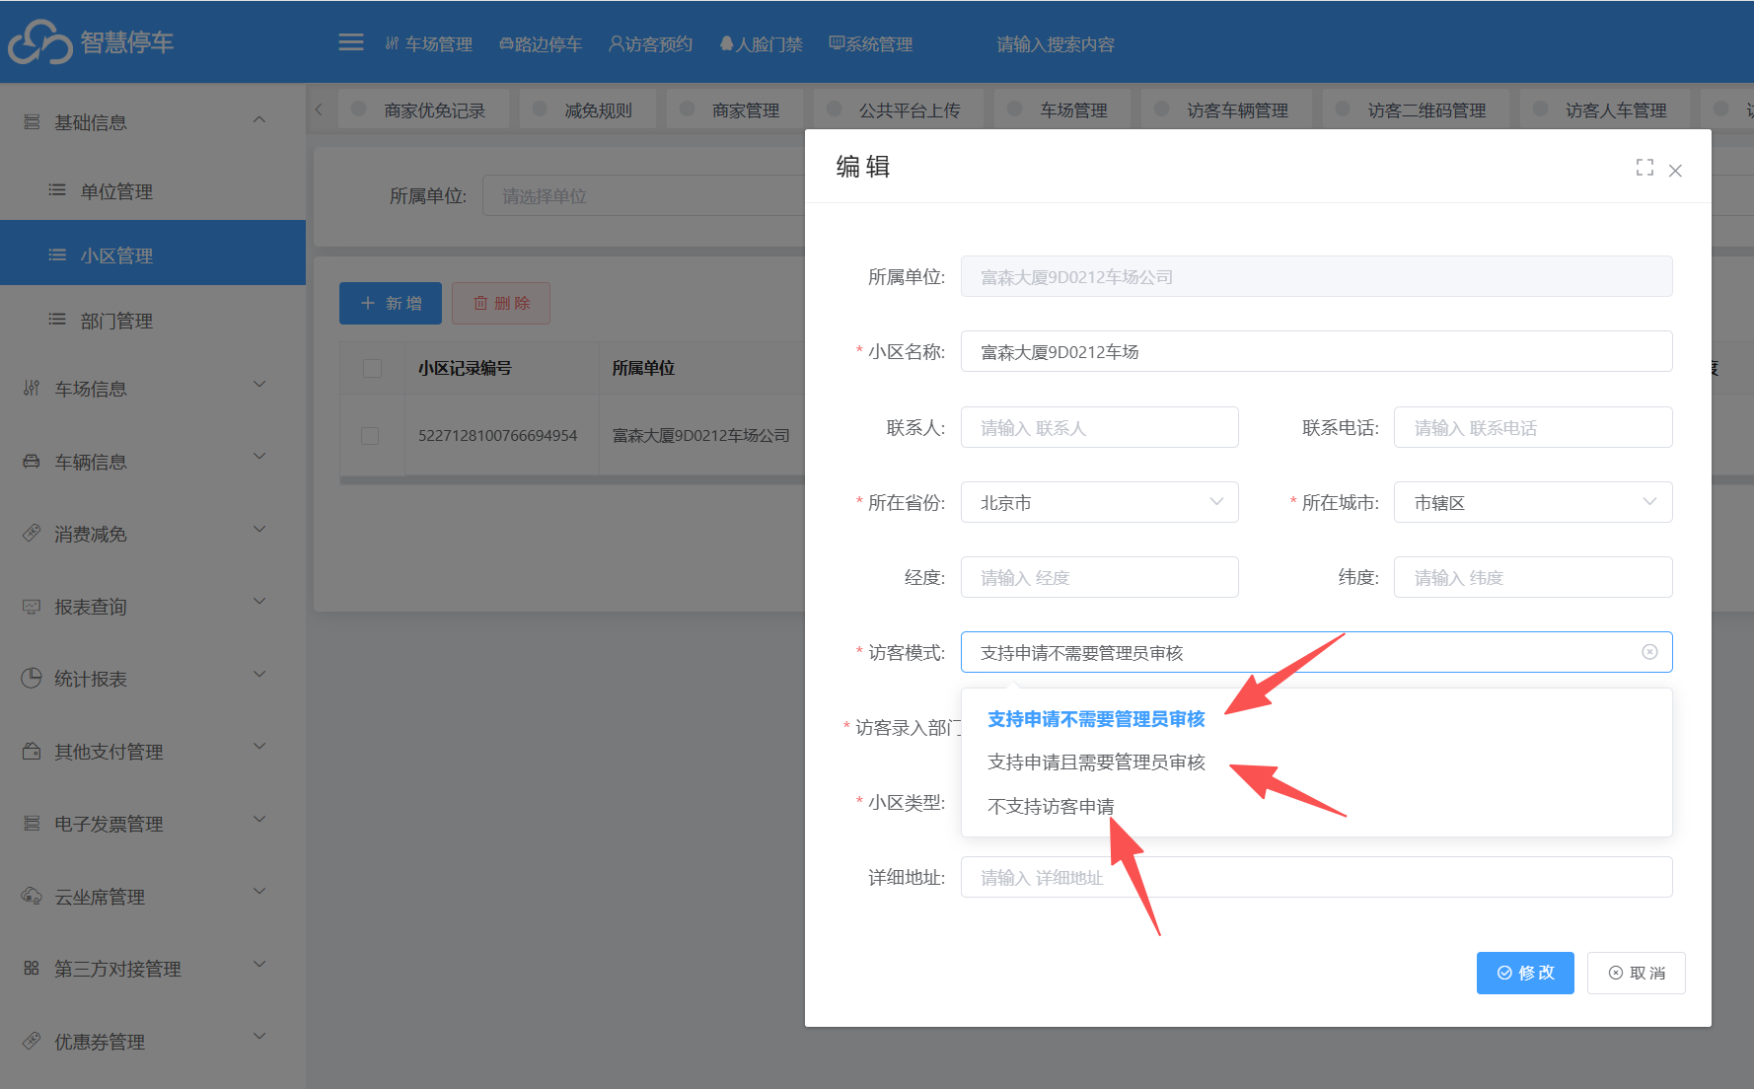Toggle the select-all checkbox in table header
This screenshot has width=1754, height=1089.
(372, 368)
